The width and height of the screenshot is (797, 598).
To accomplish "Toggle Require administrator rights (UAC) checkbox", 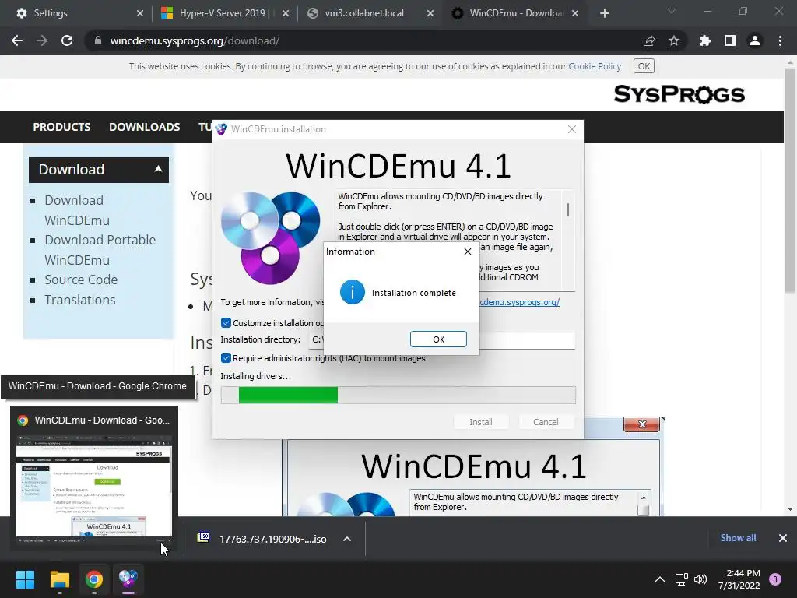I will (226, 358).
